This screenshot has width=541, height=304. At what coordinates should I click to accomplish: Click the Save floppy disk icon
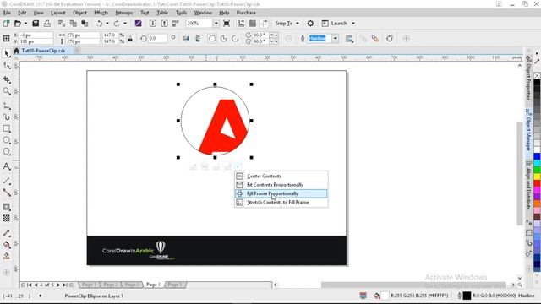click(x=36, y=24)
